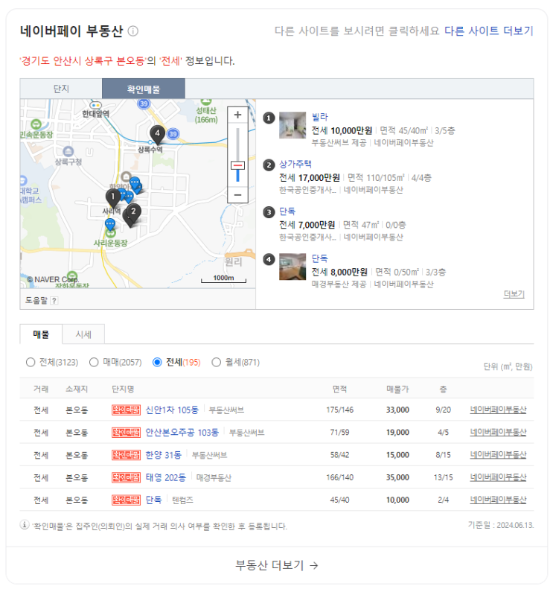Screen dimensions: 553x592
Task: Click the 빌라 listing thumbnail photo
Action: (x=293, y=125)
